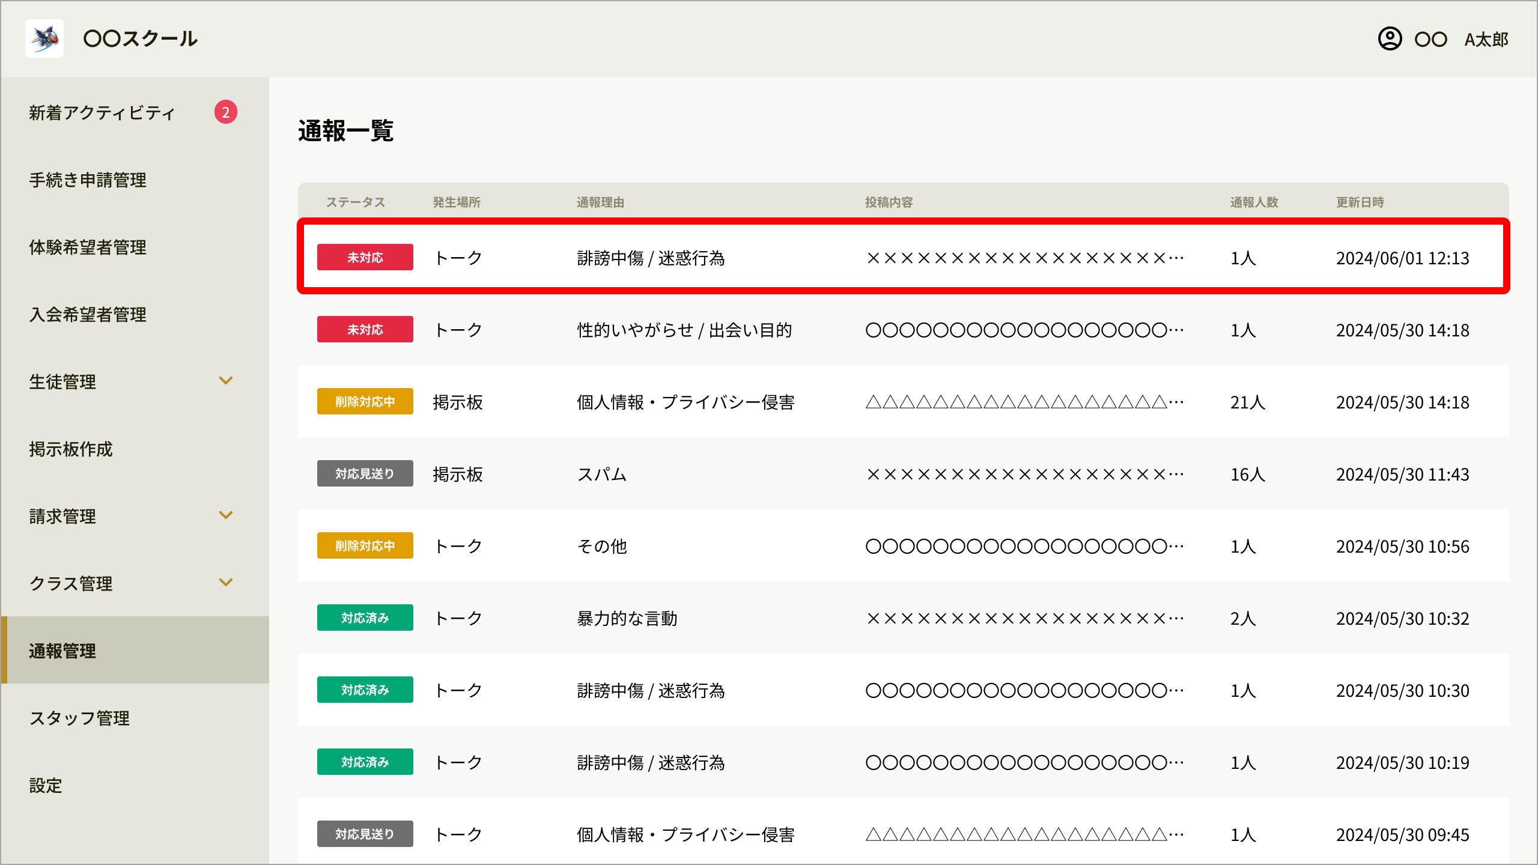The width and height of the screenshot is (1538, 865).
Task: Expand the 生徒管理 chevron
Action: 226,381
